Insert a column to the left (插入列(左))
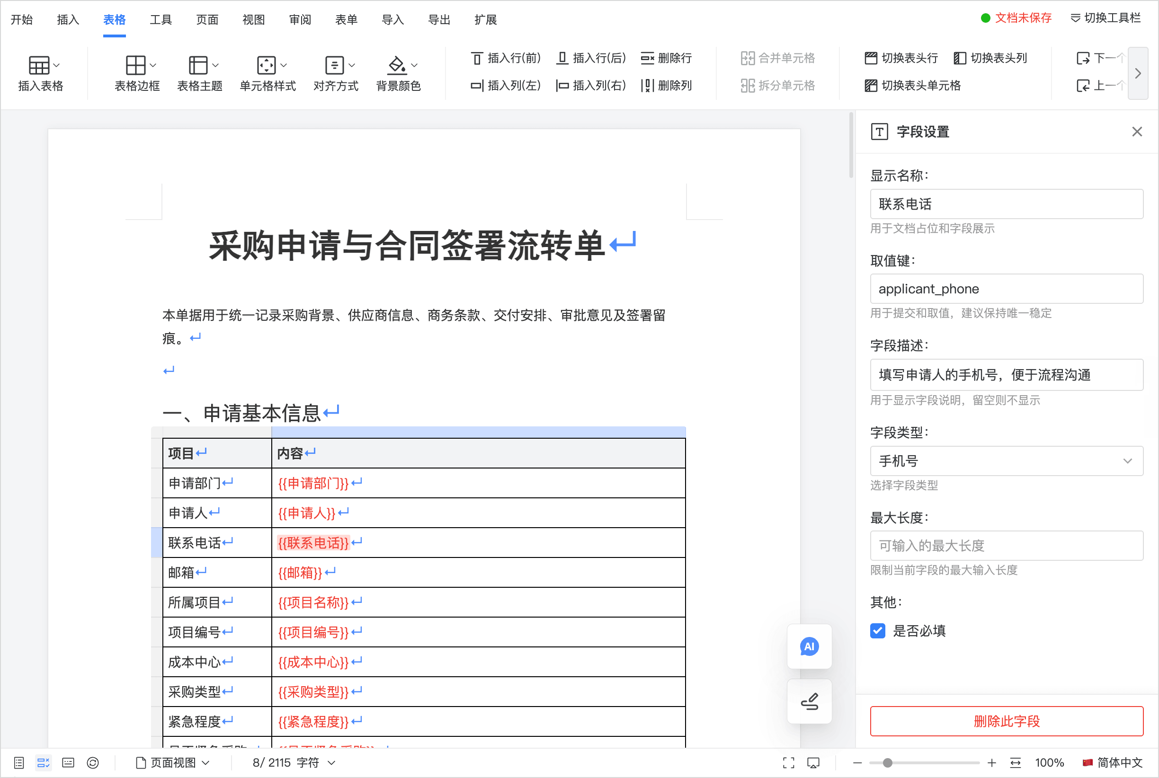The height and width of the screenshot is (778, 1159). click(x=506, y=85)
